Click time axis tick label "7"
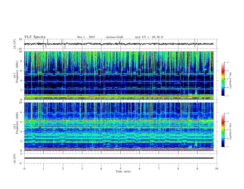Screen dimensions: 244x189 pyautogui.click(x=159, y=169)
